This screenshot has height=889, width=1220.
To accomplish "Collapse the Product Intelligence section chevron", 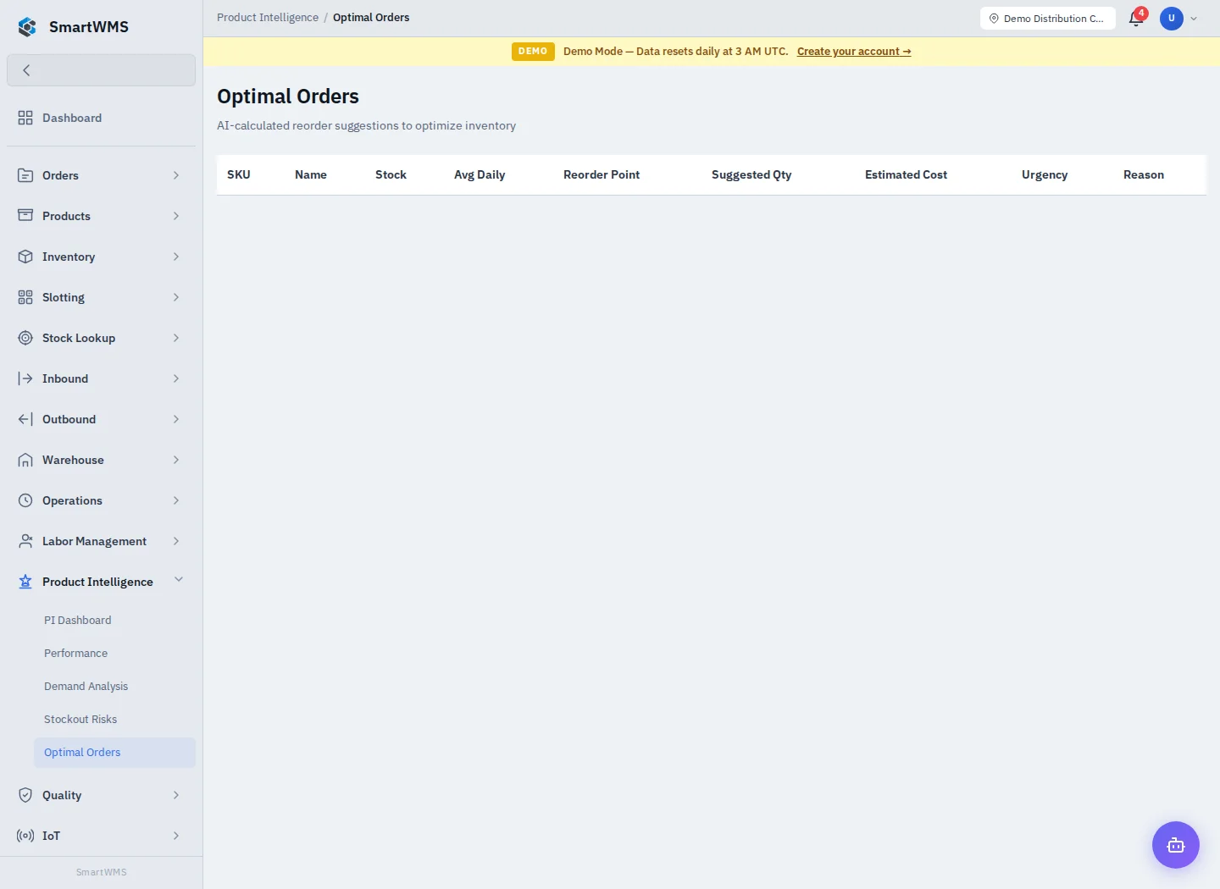I will 179,580.
